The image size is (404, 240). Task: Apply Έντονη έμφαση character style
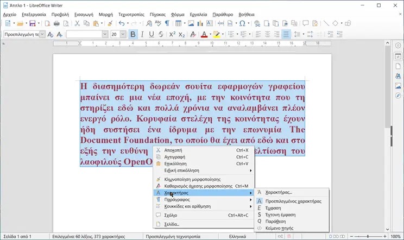point(292,214)
